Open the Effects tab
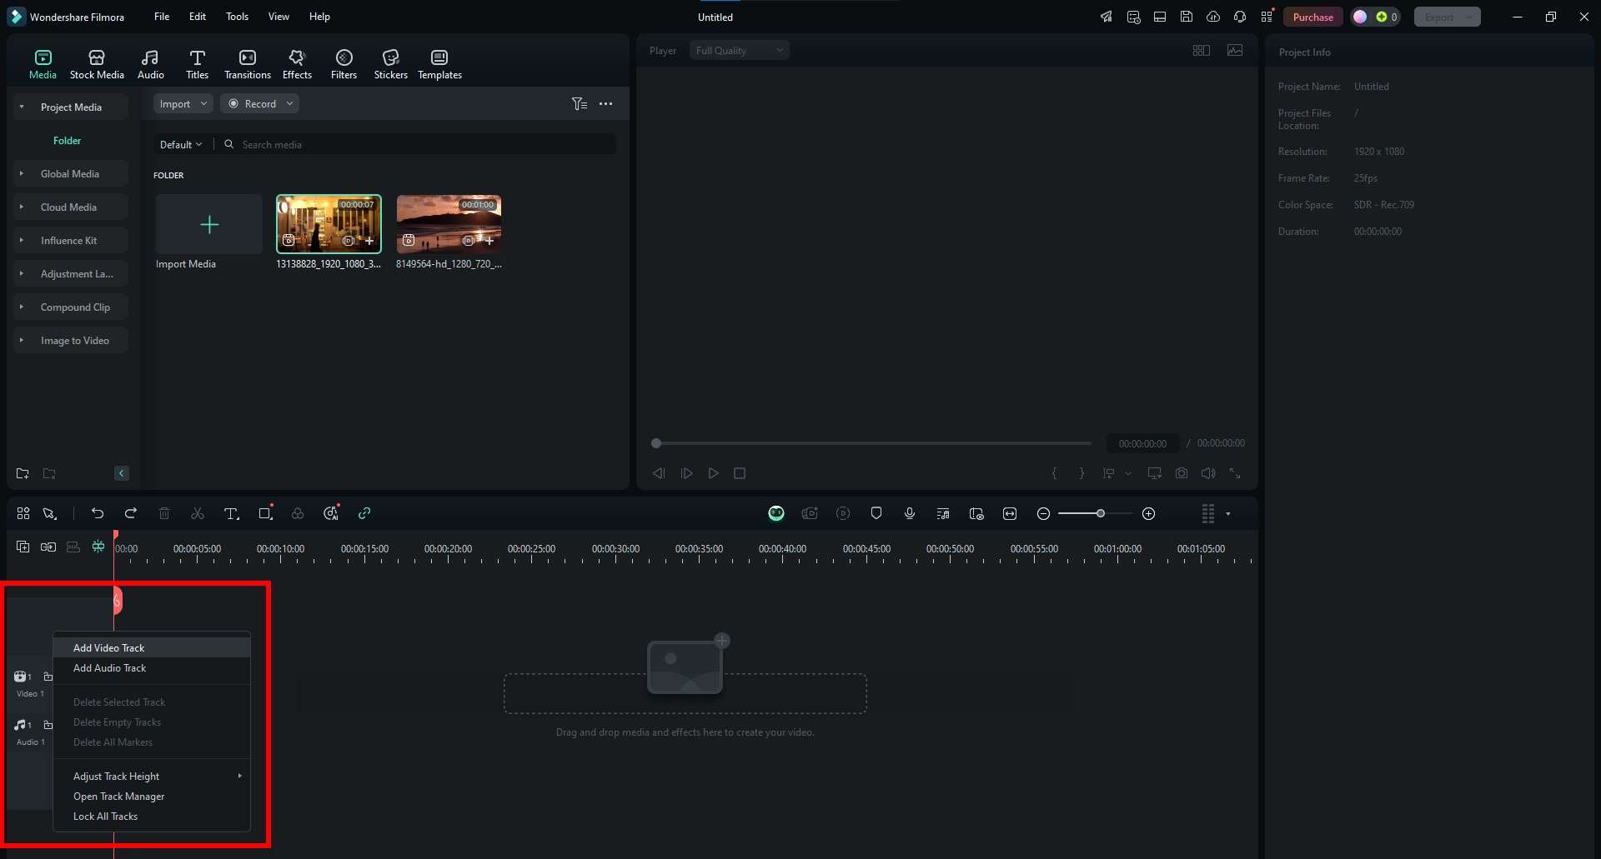This screenshot has width=1601, height=859. [297, 64]
